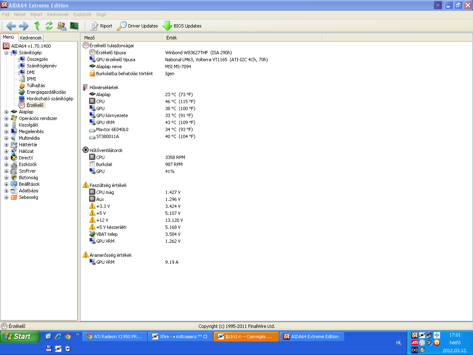This screenshot has height=355, width=473.
Task: Open the Eszközök menu
Action: (x=83, y=14)
